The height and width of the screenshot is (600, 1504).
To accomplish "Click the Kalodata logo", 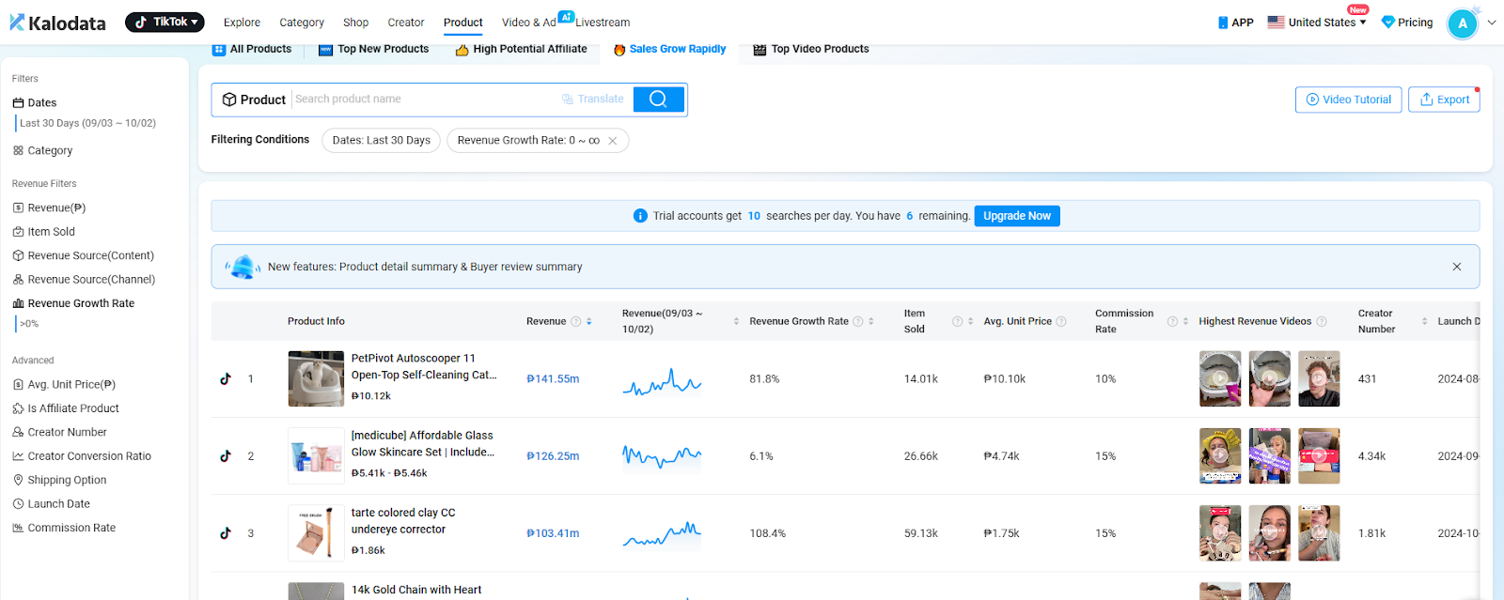I will click(x=57, y=23).
